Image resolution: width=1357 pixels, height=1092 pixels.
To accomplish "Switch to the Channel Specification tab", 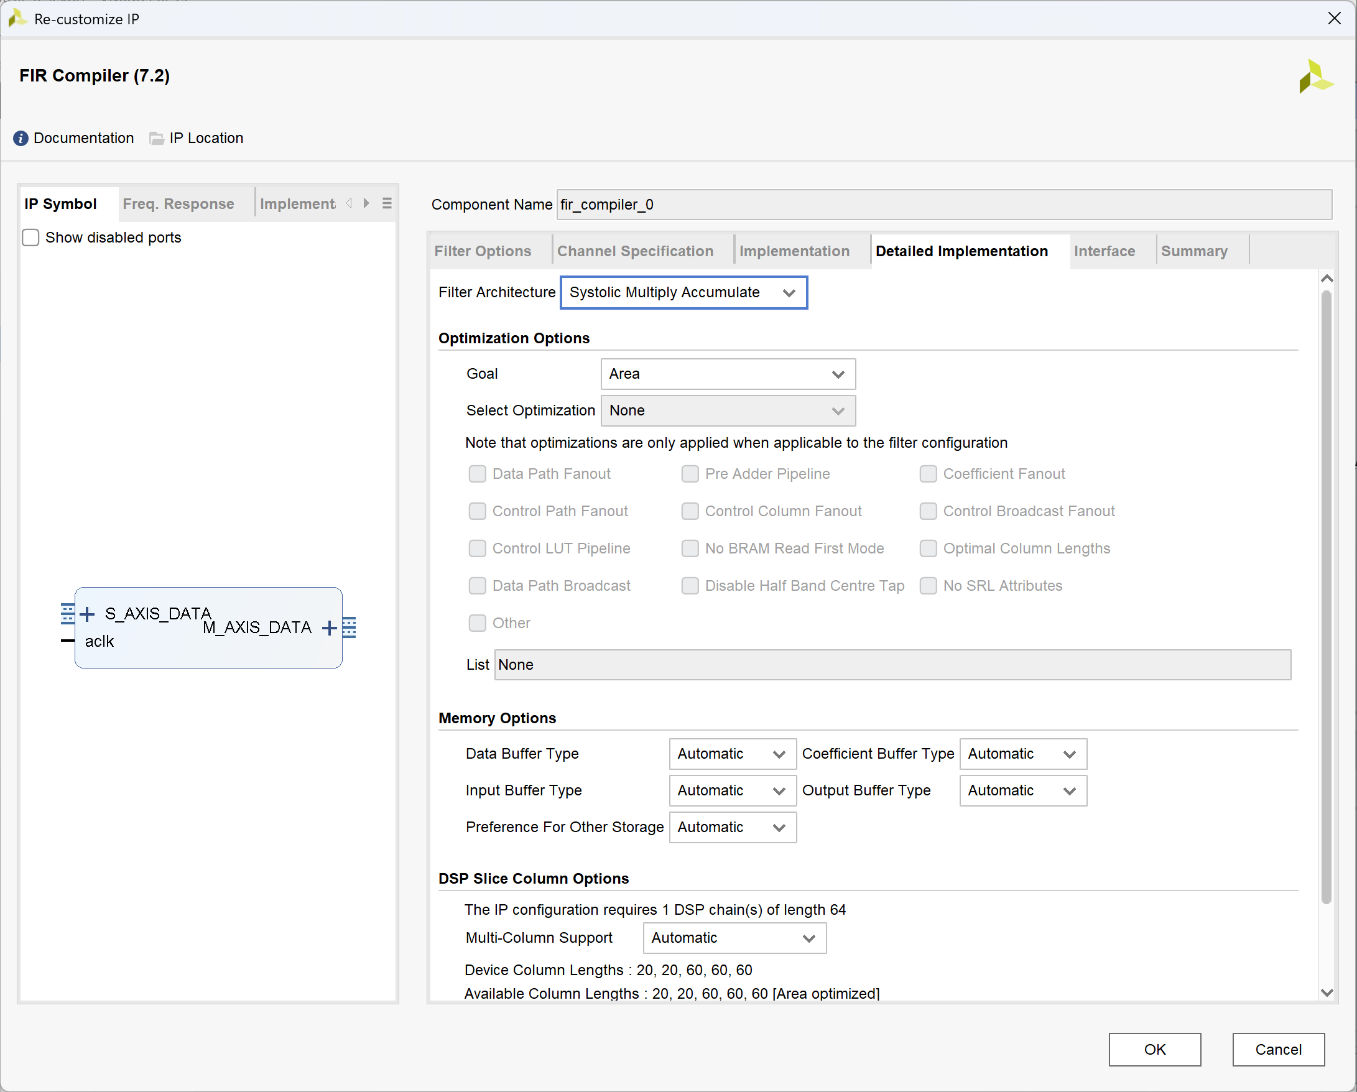I will tap(635, 251).
